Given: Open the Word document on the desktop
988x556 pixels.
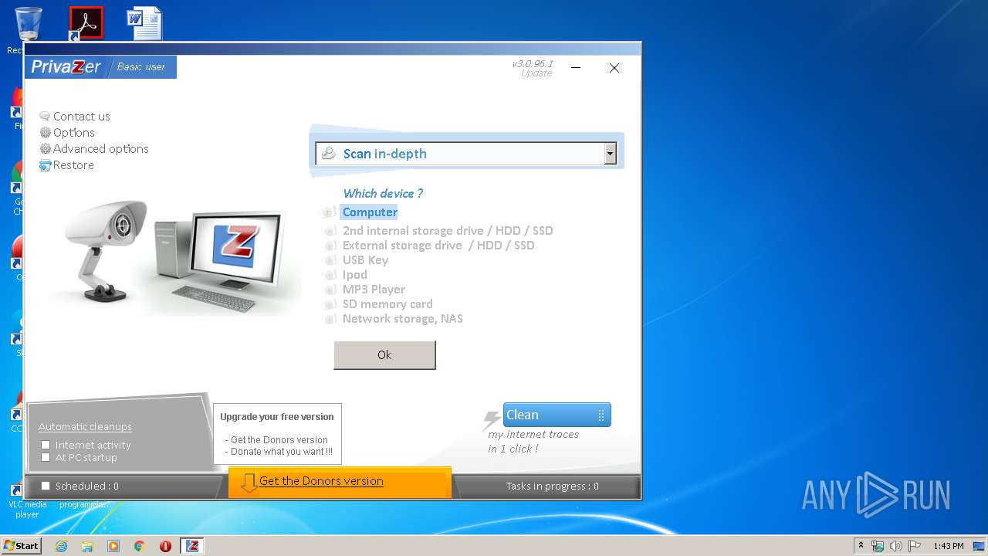Looking at the screenshot, I should [144, 23].
